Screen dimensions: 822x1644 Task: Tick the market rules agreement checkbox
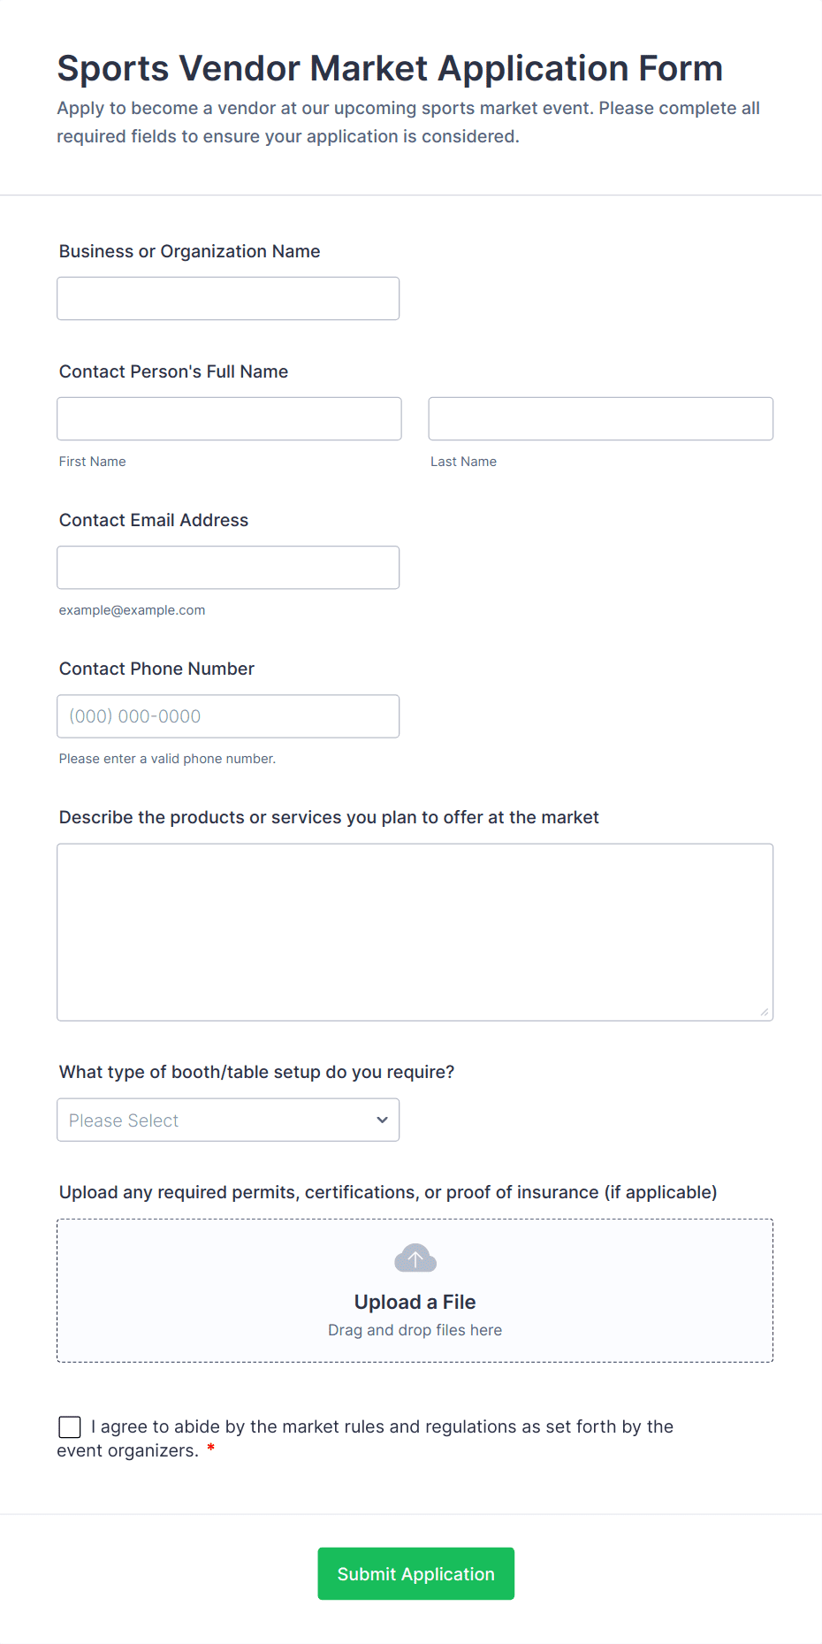70,1426
